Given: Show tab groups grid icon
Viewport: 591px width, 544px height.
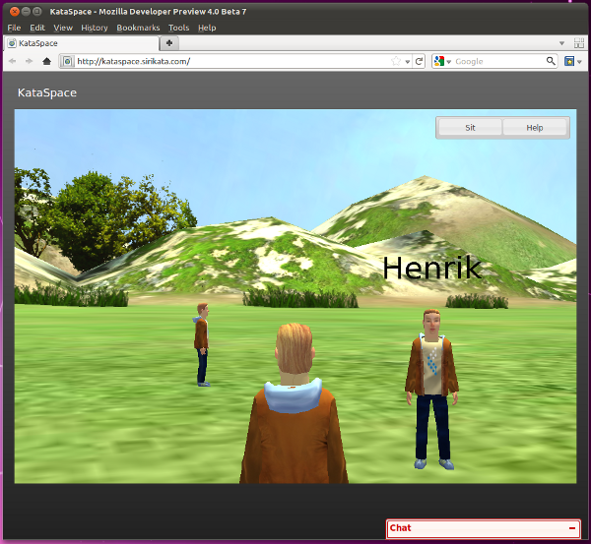Looking at the screenshot, I should (579, 43).
